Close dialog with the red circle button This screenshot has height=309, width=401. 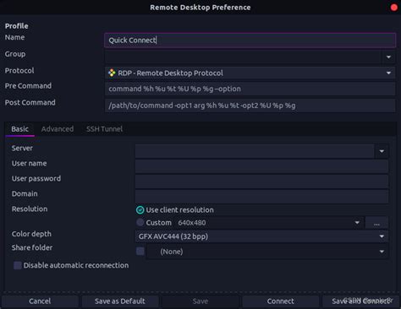[394, 8]
